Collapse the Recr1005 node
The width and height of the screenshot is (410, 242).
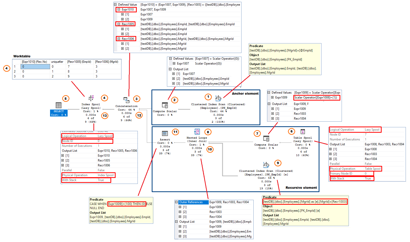coord(119,24)
